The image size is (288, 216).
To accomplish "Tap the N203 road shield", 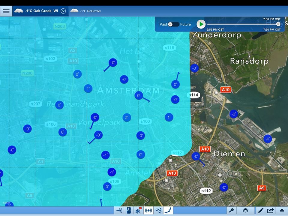I will pos(60,26).
